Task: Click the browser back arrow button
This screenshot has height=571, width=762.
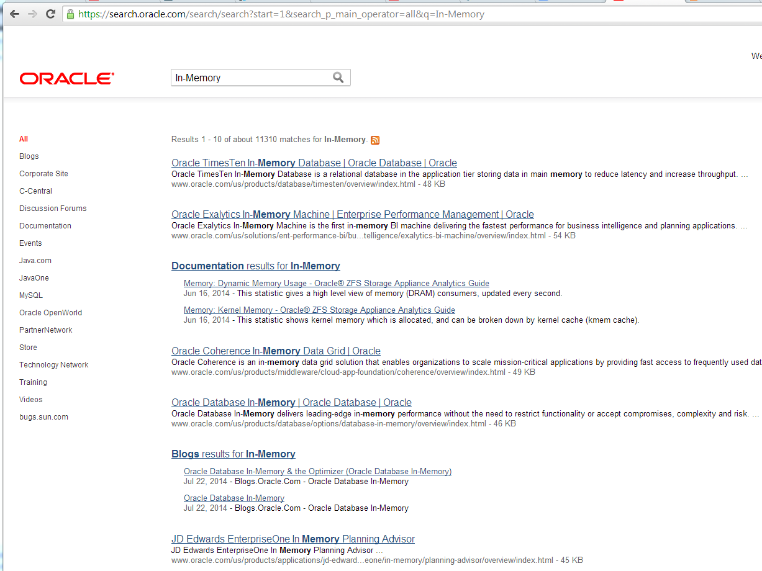Action: click(14, 14)
